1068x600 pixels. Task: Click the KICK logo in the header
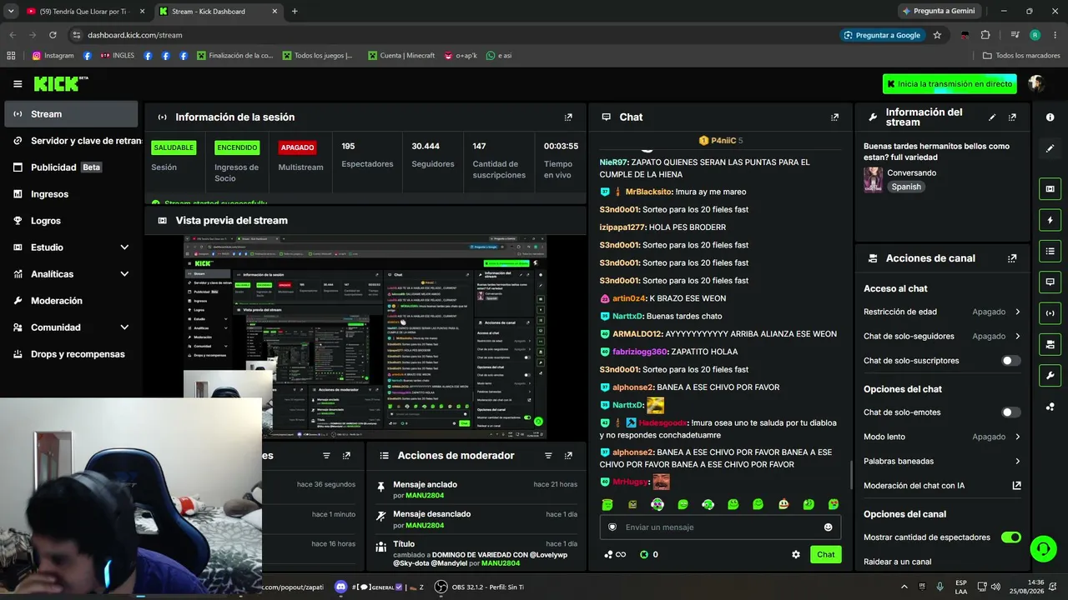tap(60, 83)
